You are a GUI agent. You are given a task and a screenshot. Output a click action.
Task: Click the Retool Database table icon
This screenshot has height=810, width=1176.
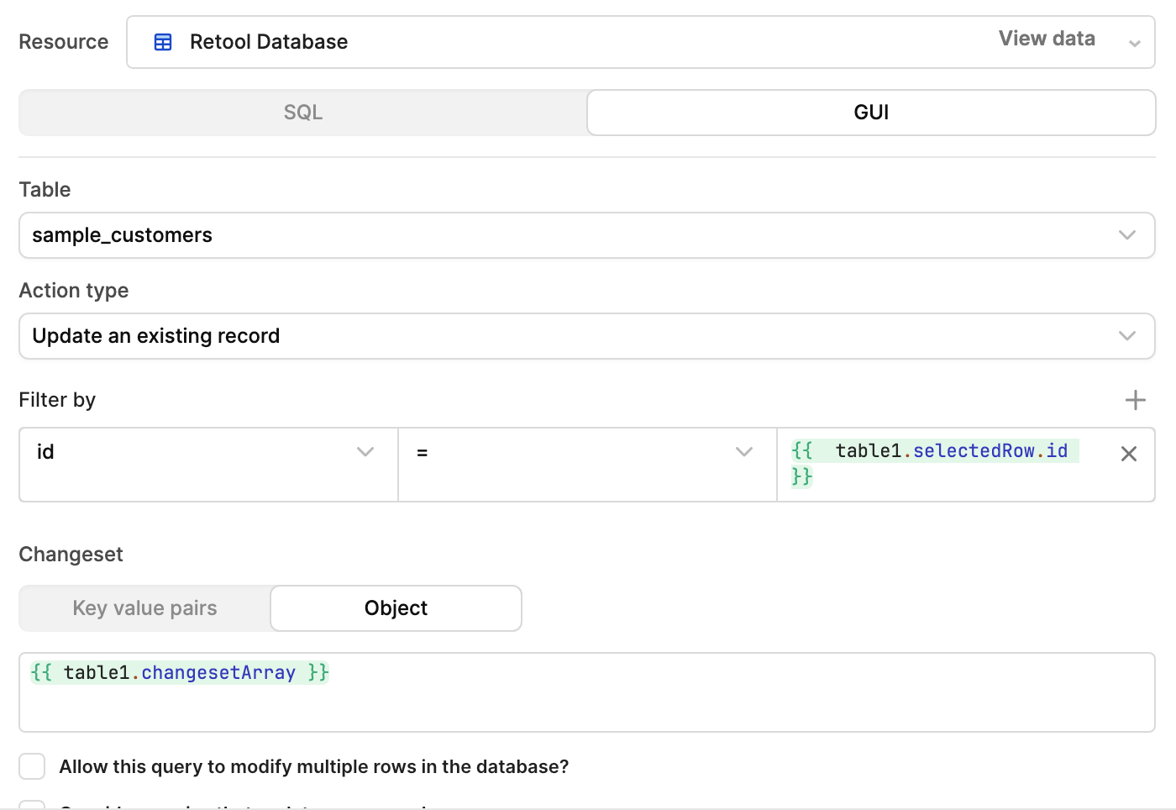(163, 42)
